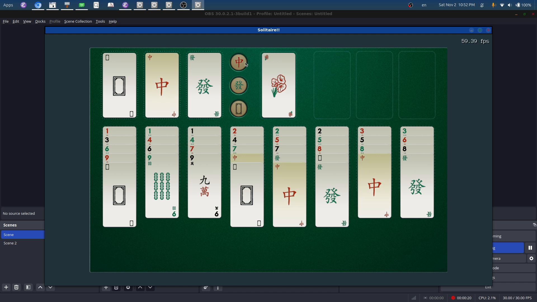Remove selected scene with trash icon

17,287
